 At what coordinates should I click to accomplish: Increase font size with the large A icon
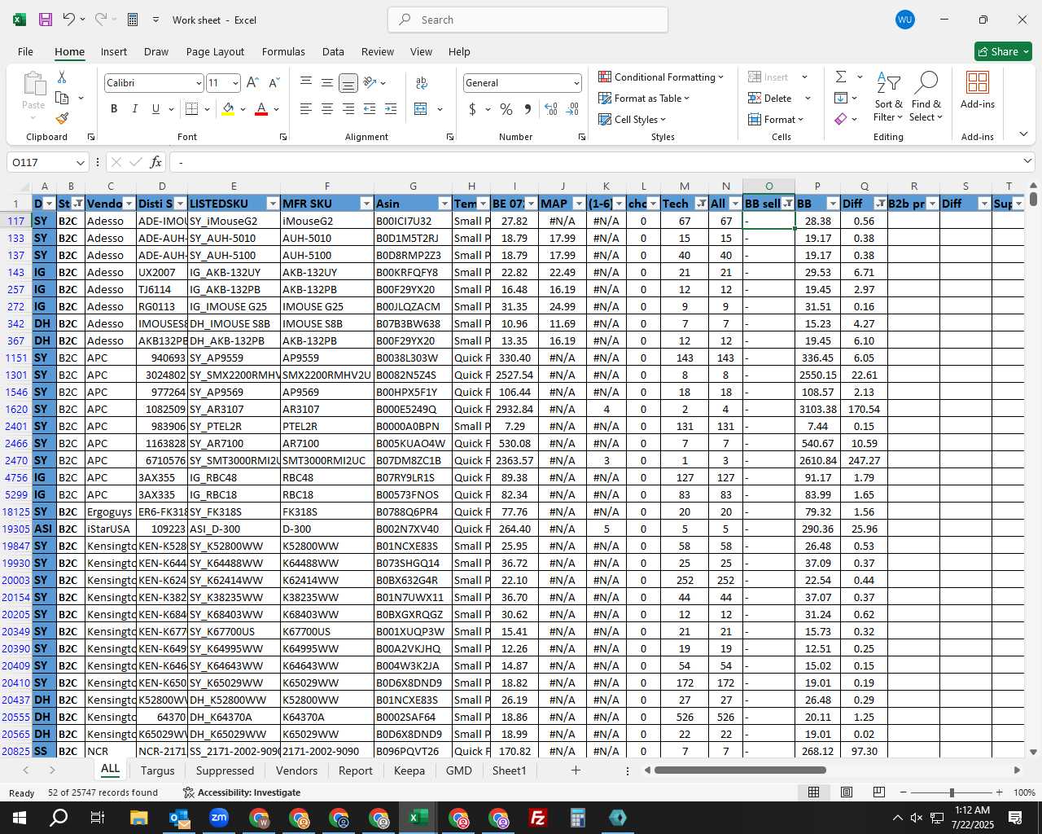coord(252,83)
